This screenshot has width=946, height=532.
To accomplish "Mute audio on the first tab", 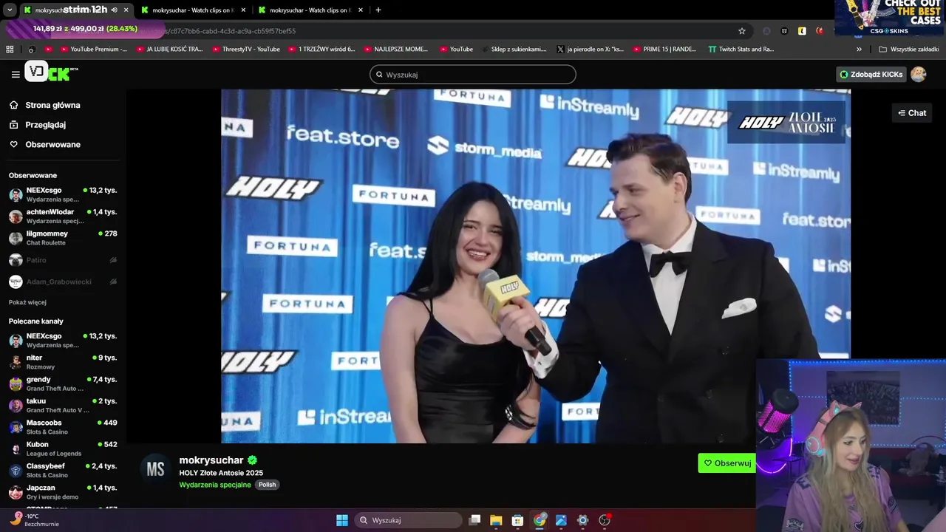I will point(114,10).
